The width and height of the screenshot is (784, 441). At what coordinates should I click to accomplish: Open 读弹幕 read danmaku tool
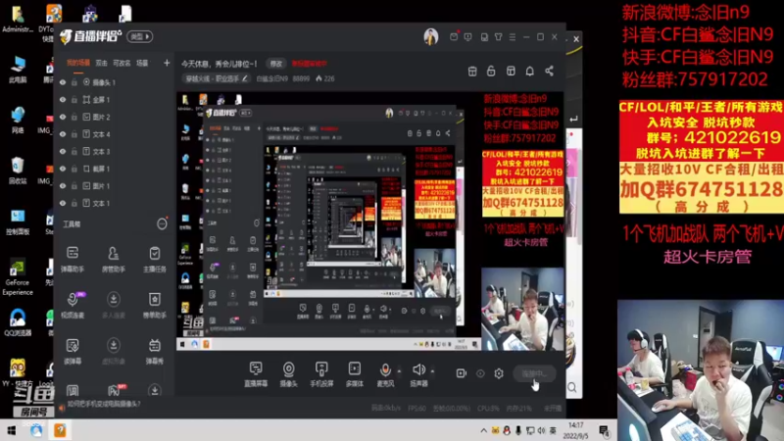coord(73,351)
